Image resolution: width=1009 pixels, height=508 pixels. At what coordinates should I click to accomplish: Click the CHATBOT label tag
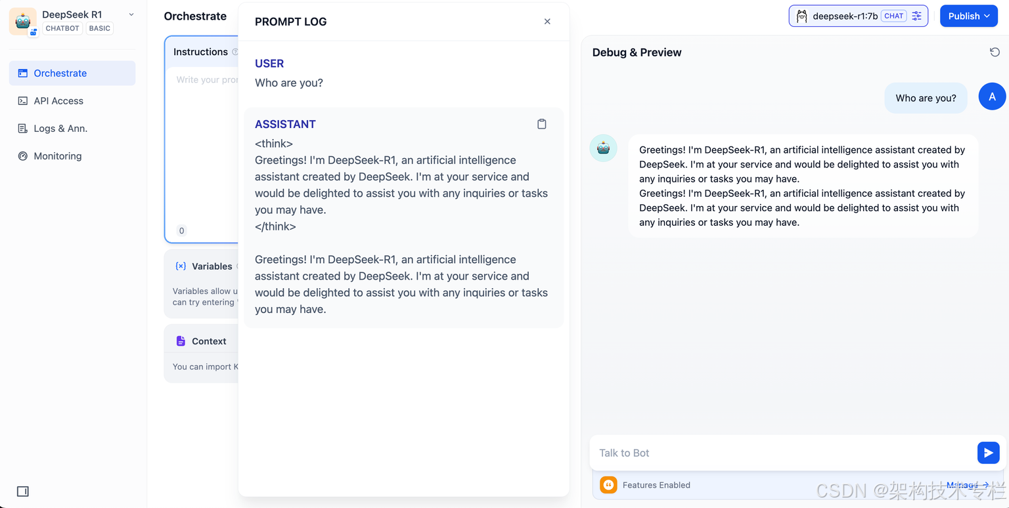click(x=62, y=28)
